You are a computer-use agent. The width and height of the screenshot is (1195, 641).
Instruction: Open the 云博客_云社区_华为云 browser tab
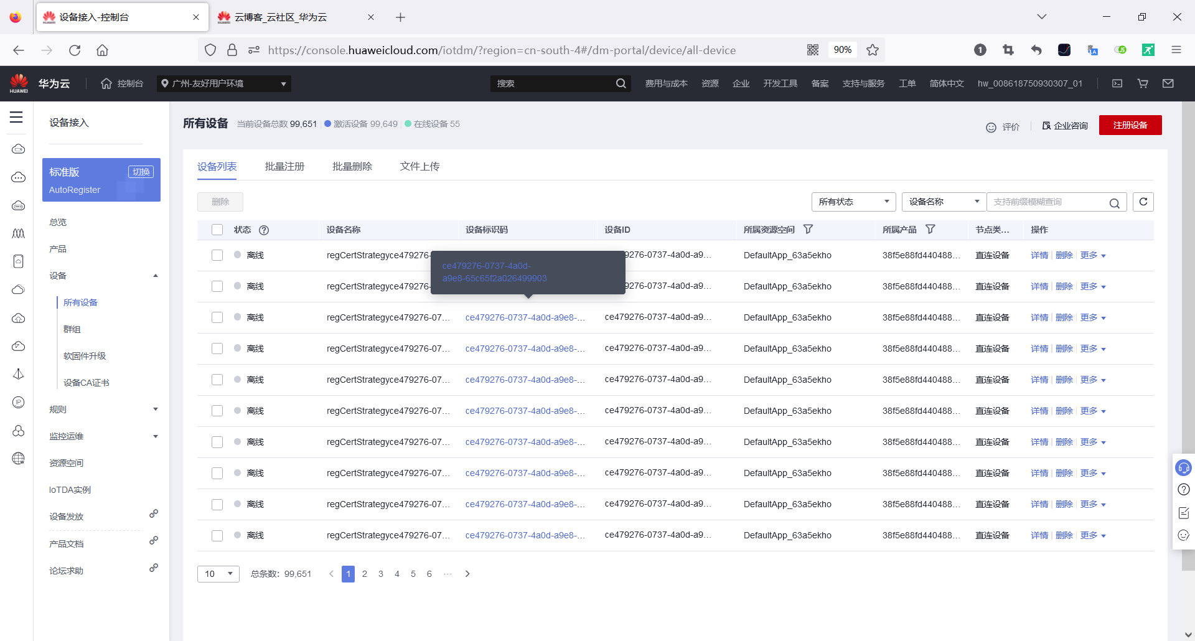[296, 17]
